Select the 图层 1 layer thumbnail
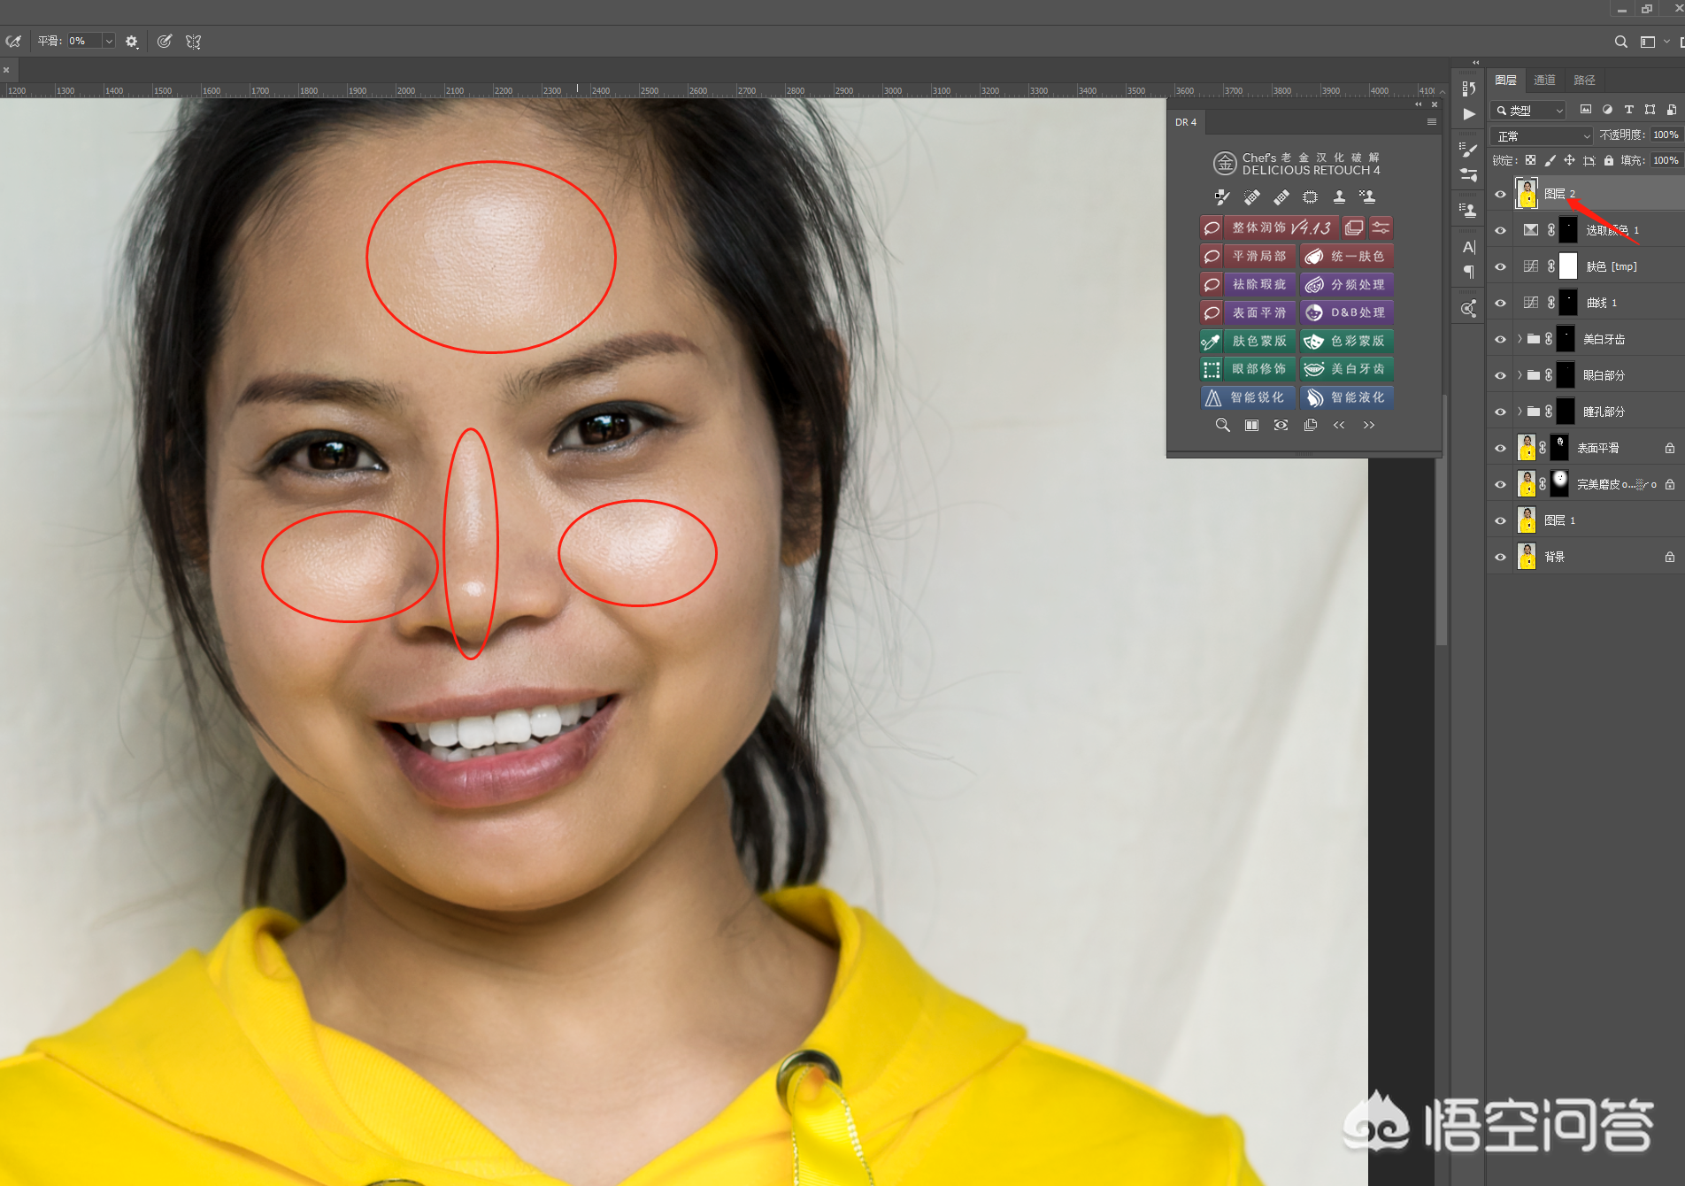Viewport: 1685px width, 1186px height. click(x=1527, y=520)
